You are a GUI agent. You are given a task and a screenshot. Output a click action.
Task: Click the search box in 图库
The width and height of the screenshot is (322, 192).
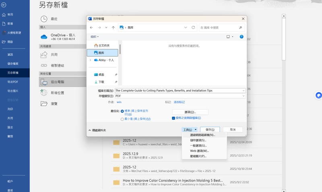point(222,27)
